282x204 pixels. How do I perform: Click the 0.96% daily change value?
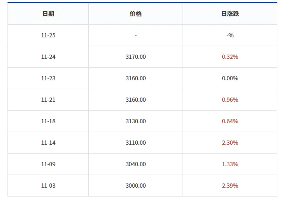[x=230, y=100]
